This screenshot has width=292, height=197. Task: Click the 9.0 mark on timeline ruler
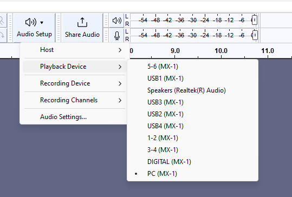175,51
